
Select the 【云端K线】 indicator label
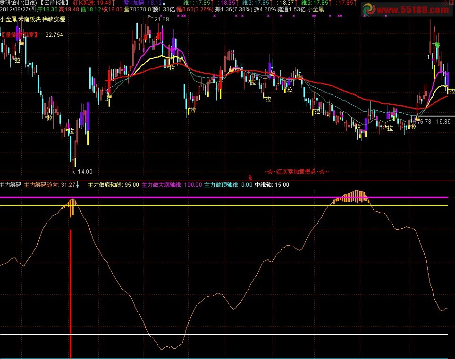pos(54,3)
